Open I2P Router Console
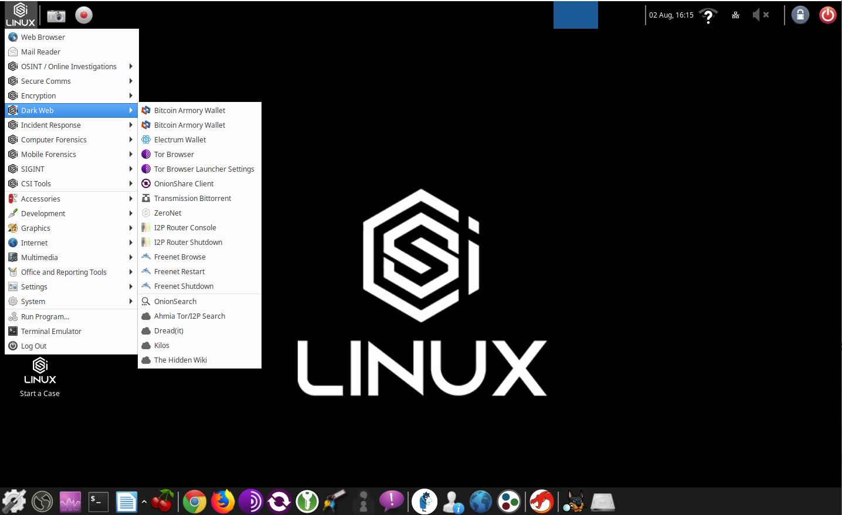This screenshot has height=515, width=842. click(x=199, y=227)
